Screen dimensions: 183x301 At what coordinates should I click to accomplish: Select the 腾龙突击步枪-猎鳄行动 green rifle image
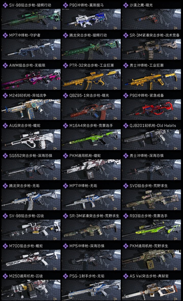tap(91, 49)
